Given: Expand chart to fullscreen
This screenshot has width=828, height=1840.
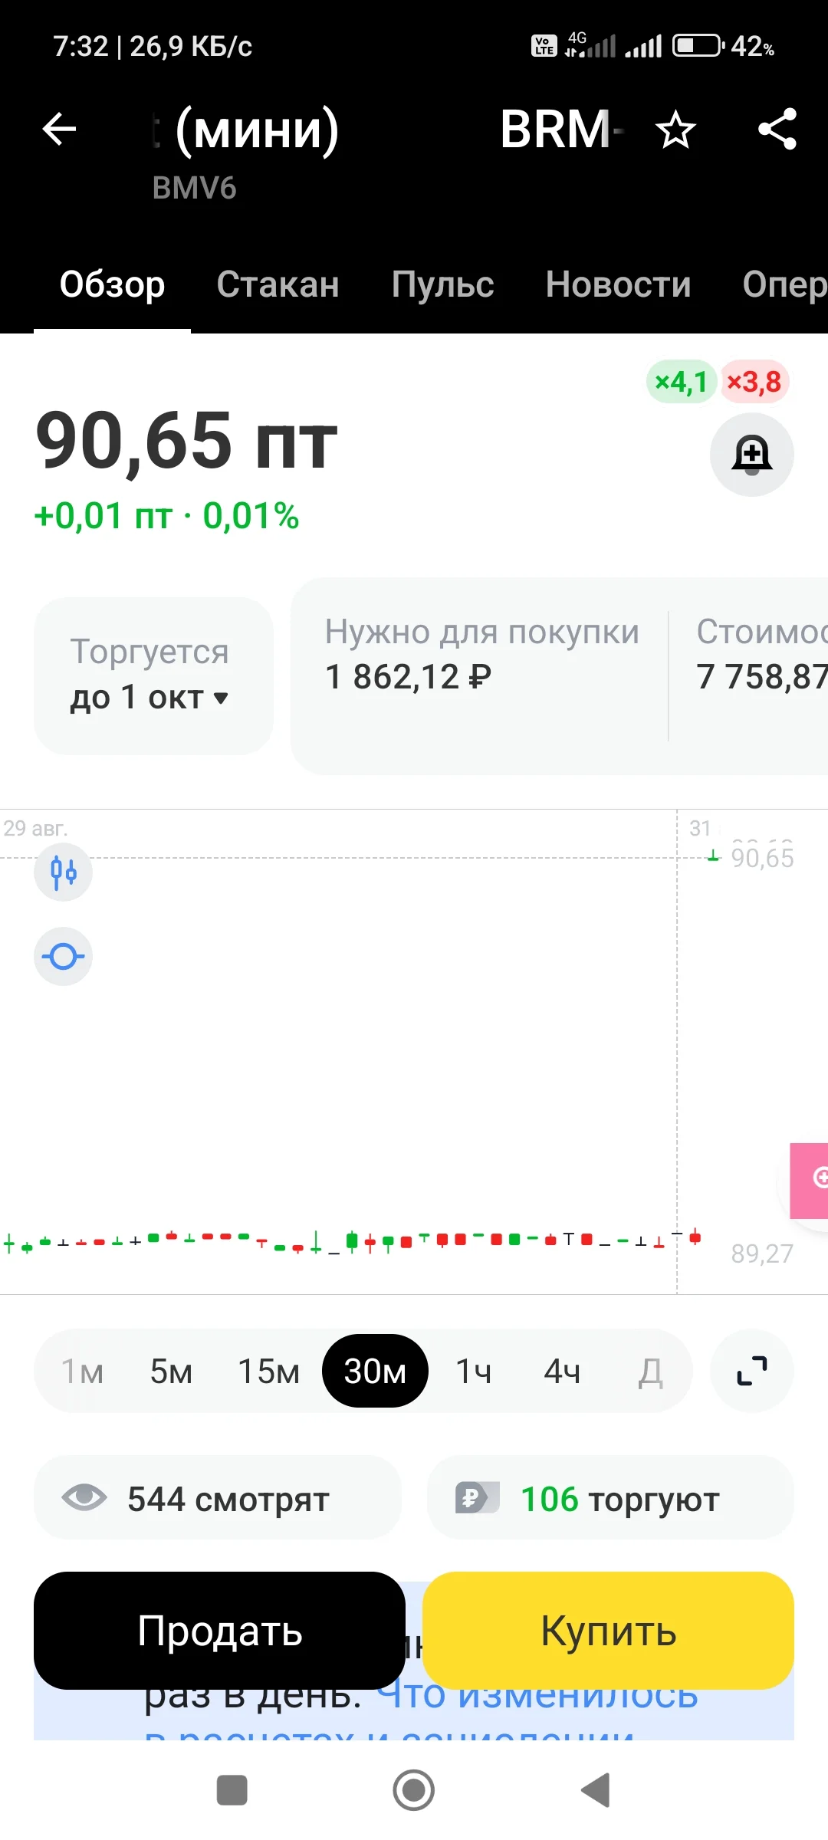Looking at the screenshot, I should point(751,1371).
